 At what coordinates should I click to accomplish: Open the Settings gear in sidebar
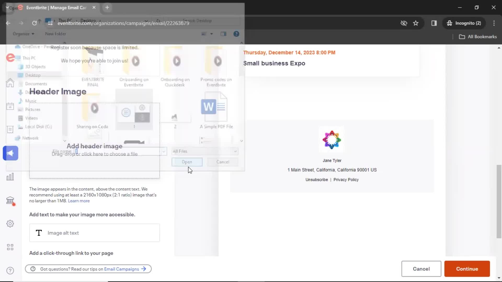[10, 224]
